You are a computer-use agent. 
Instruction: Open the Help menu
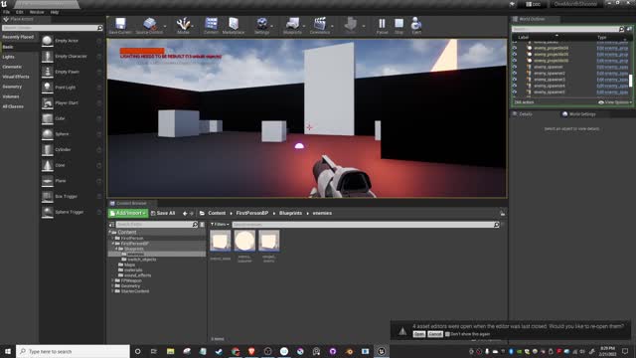tap(55, 12)
